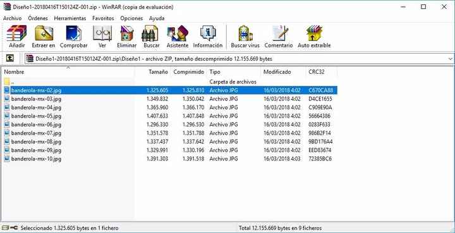Expand the archive path dropdown arrow
The height and width of the screenshot is (233, 455).
pyautogui.click(x=451, y=59)
